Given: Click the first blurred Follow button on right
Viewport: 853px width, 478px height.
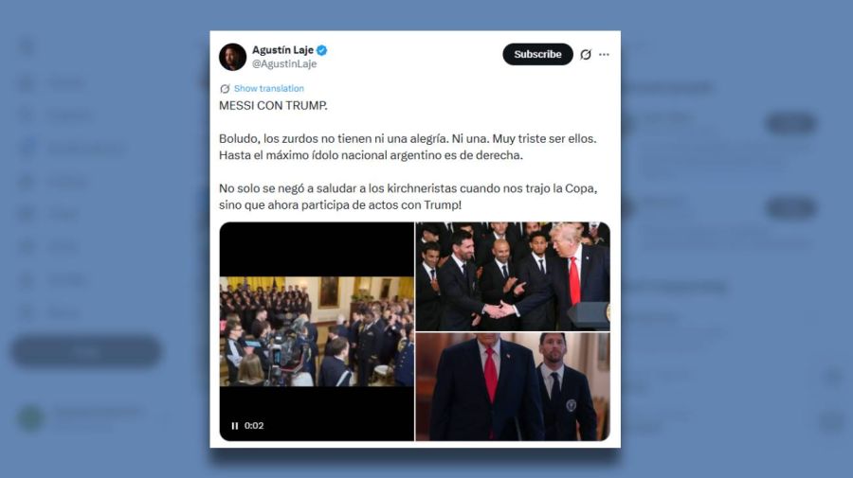Looking at the screenshot, I should (790, 123).
